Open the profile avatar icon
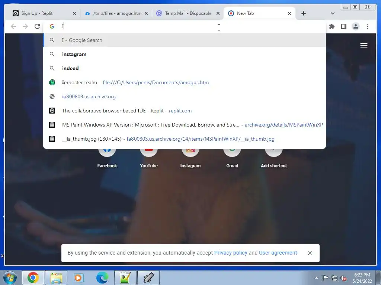381x285 pixels. (x=355, y=26)
